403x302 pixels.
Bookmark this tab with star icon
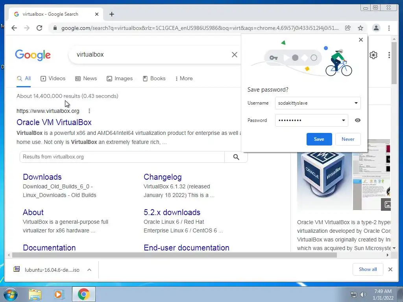360,28
